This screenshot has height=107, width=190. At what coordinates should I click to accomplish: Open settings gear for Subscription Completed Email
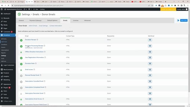[150, 87]
